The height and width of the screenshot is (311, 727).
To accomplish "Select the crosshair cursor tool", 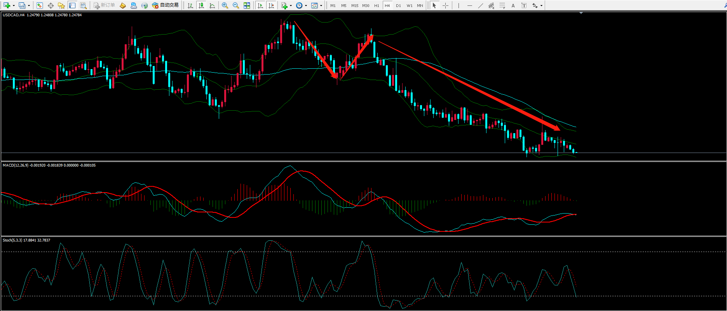I will [445, 5].
